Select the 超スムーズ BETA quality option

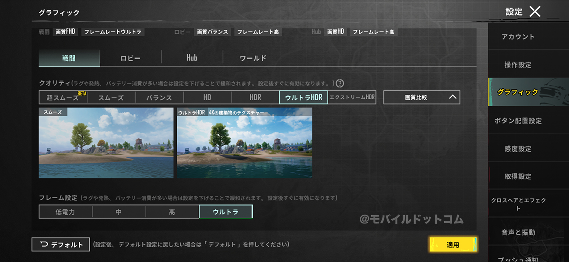[x=63, y=98]
